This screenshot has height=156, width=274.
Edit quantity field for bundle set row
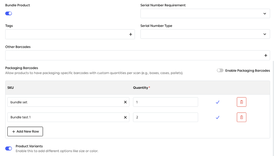pos(165,102)
